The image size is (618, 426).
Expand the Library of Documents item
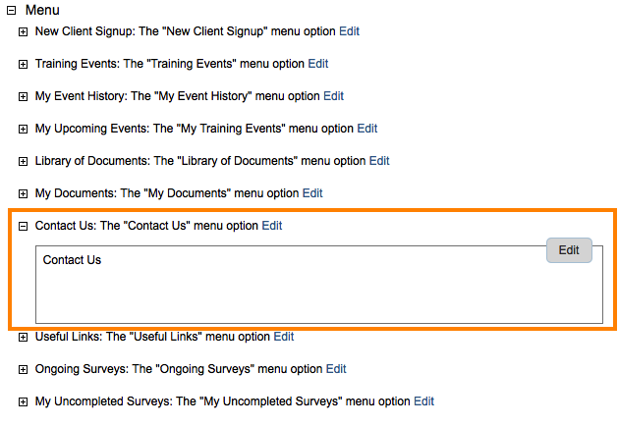click(x=23, y=162)
